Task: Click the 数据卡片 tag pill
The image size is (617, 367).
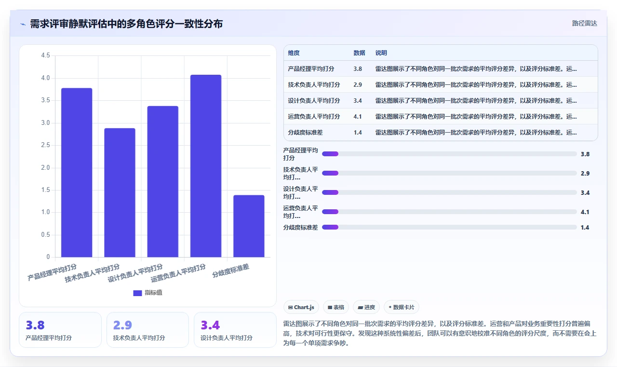Action: (x=402, y=307)
